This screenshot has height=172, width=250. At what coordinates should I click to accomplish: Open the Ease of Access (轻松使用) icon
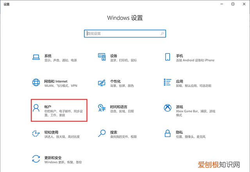click(x=36, y=133)
